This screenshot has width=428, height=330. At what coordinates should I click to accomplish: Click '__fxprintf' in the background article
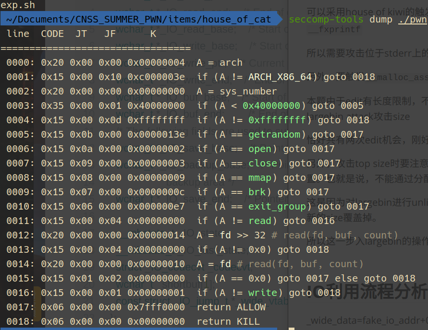tap(334, 29)
